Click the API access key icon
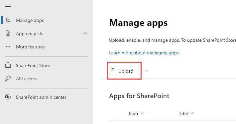 coord(8,78)
